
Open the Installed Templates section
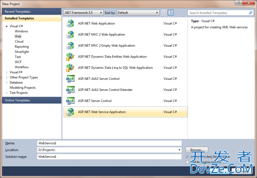point(32,18)
